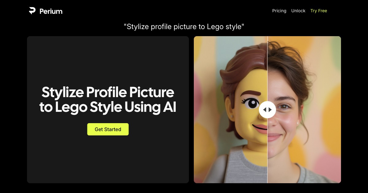368x193 pixels.
Task: Open the Pricing page
Action: [x=279, y=11]
